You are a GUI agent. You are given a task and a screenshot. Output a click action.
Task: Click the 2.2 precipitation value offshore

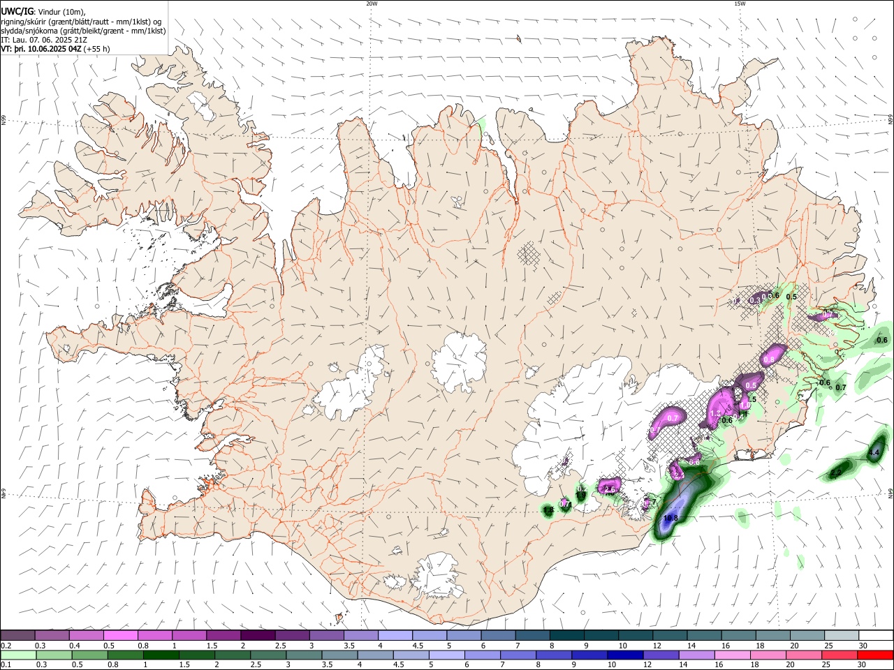point(836,473)
